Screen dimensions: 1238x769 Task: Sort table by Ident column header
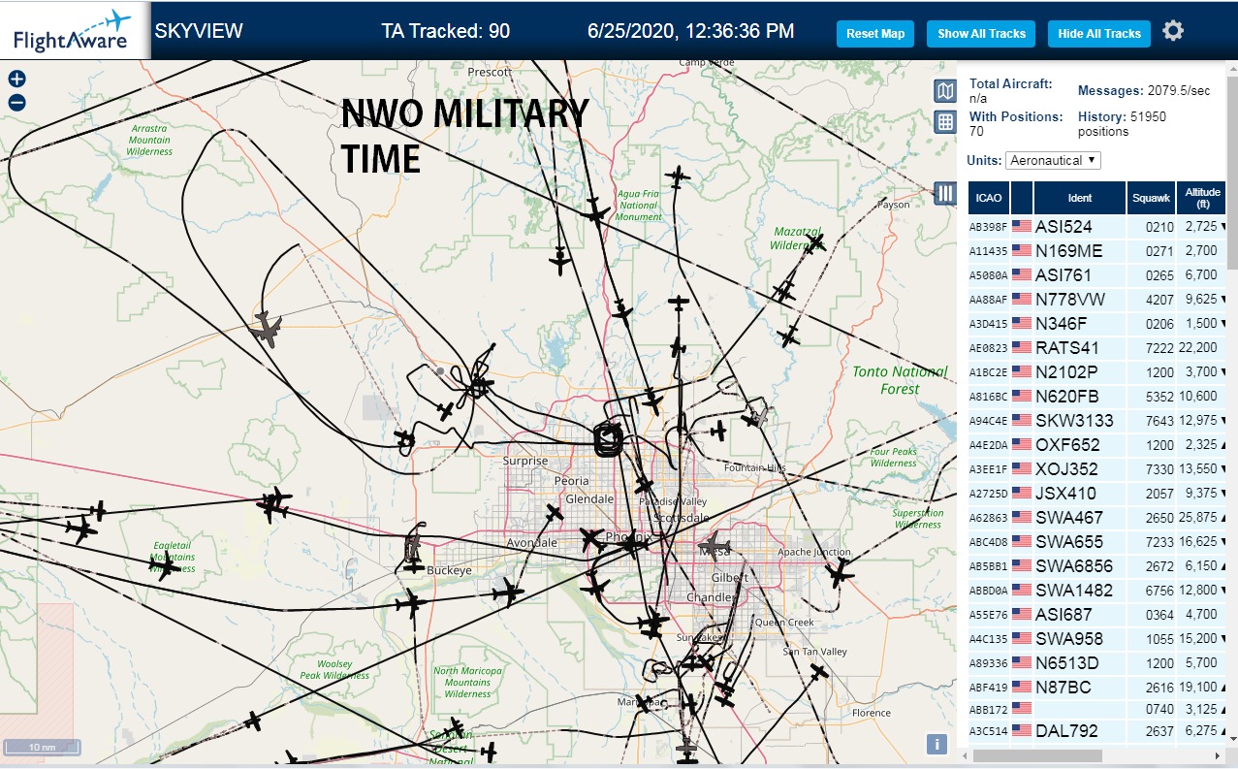pos(1079,198)
